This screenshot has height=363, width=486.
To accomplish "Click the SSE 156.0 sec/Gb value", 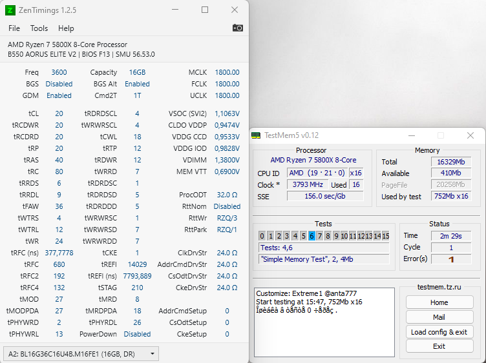I will point(325,196).
